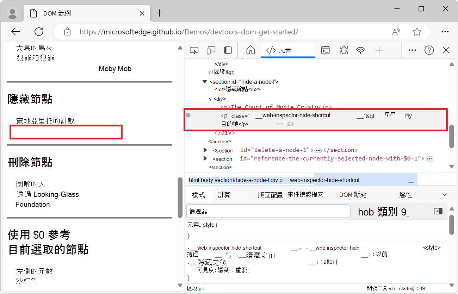Open a new browser tab
The width and height of the screenshot is (458, 294).
click(x=160, y=13)
